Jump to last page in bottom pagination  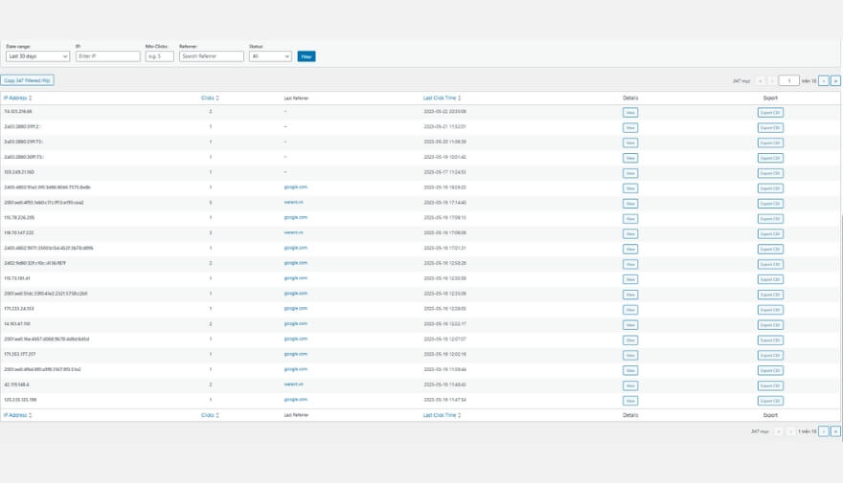[835, 431]
